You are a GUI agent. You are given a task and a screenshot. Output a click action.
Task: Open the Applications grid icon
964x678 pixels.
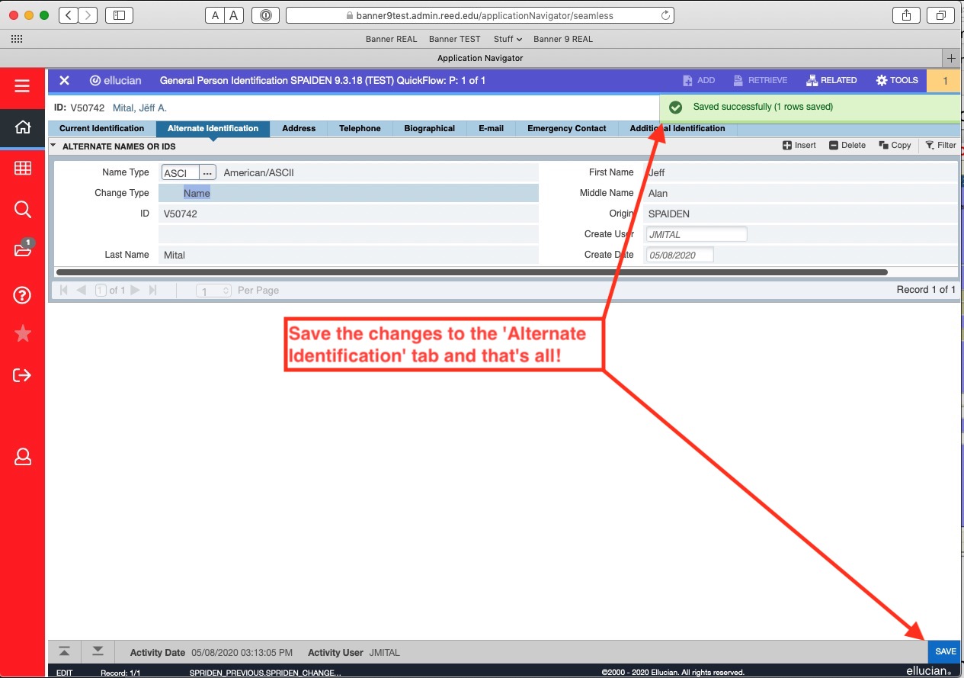(23, 169)
